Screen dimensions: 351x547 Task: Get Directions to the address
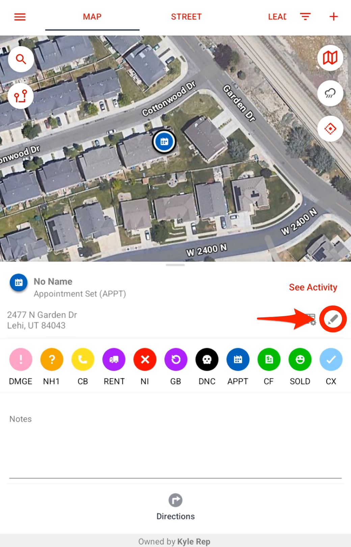[175, 507]
